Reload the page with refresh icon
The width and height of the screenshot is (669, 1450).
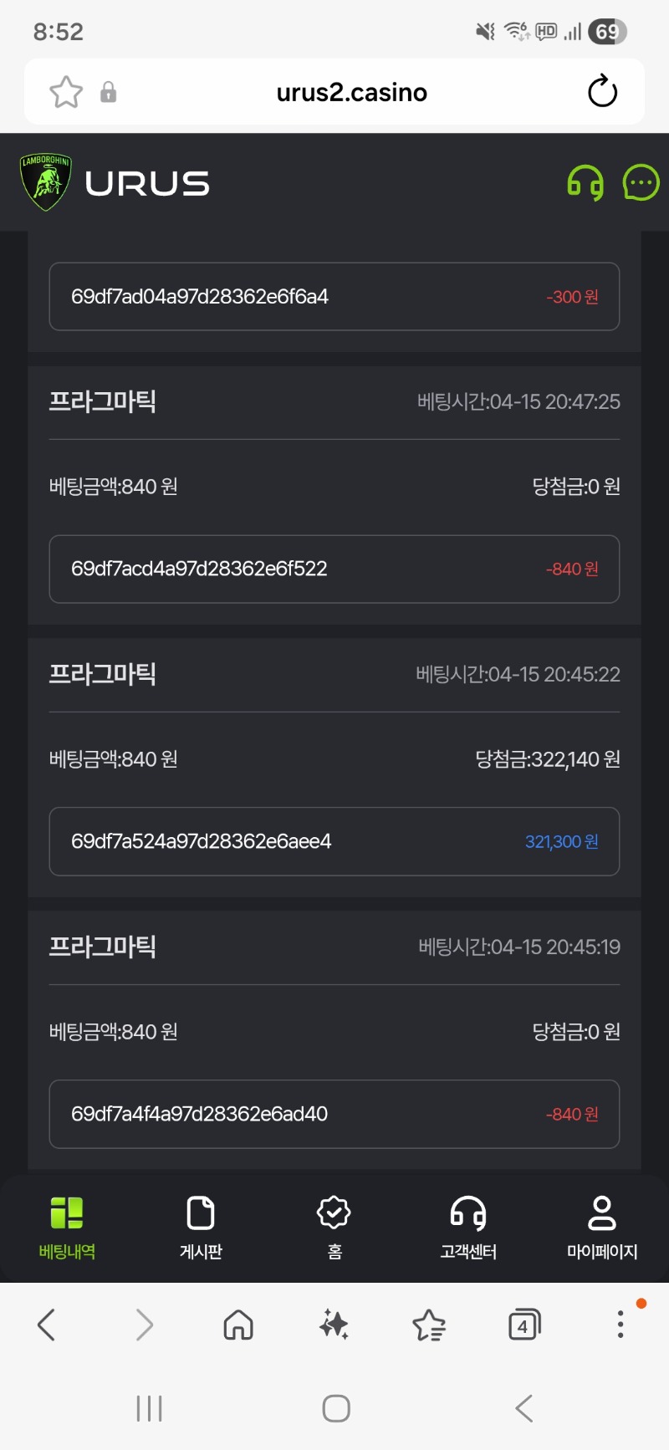point(602,92)
